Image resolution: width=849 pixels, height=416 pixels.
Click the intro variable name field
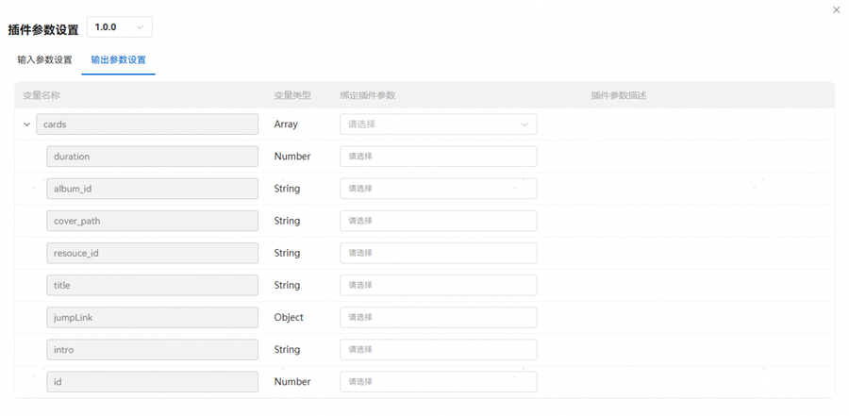pyautogui.click(x=152, y=350)
